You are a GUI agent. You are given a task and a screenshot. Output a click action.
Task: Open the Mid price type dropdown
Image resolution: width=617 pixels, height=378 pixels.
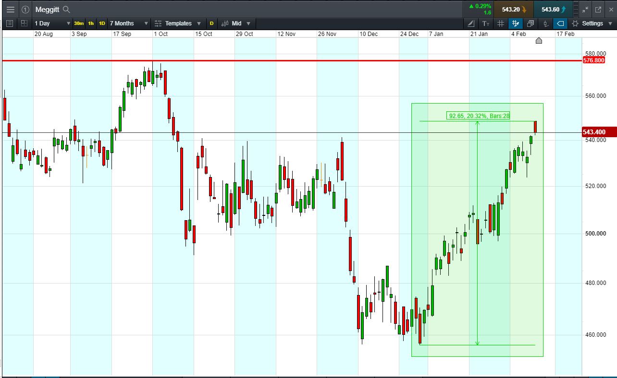coord(237,24)
